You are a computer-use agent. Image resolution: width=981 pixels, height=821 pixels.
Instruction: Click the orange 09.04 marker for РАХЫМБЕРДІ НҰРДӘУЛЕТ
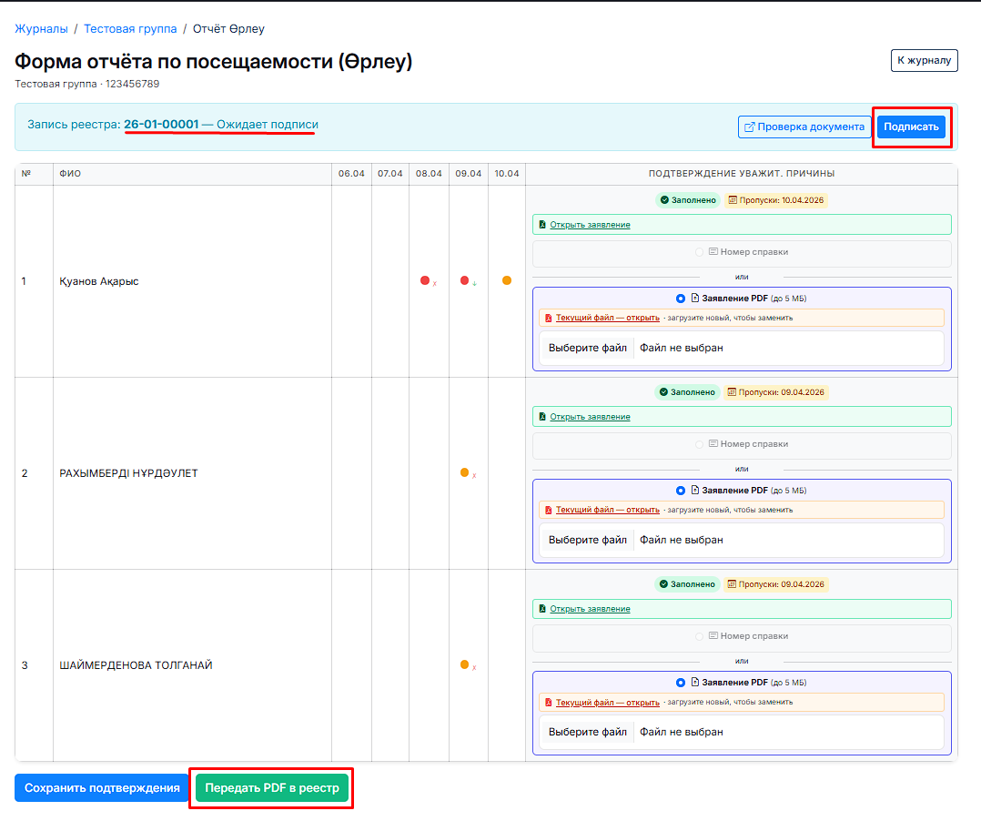click(464, 472)
